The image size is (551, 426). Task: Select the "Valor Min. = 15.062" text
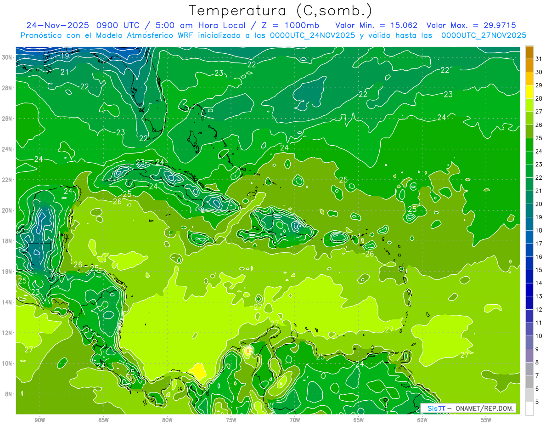[x=377, y=25]
